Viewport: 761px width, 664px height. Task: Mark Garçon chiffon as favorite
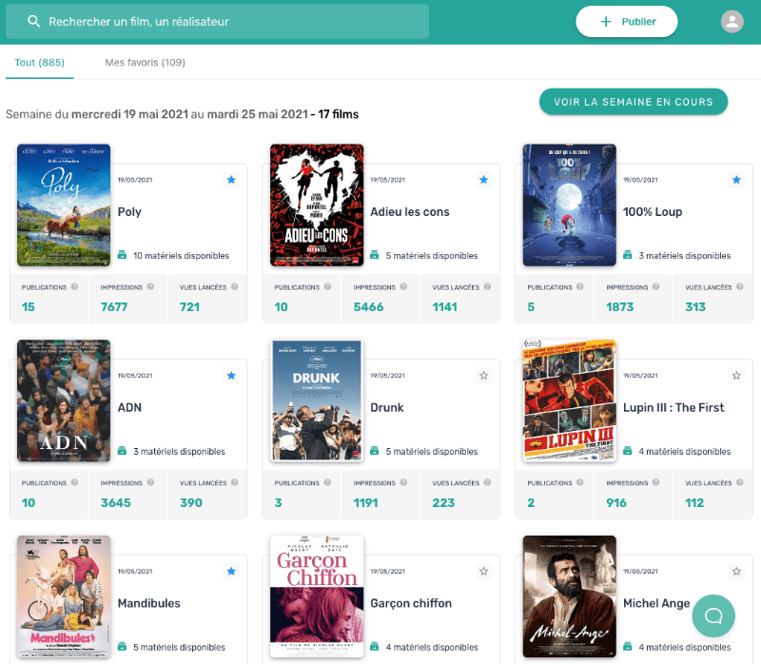484,572
